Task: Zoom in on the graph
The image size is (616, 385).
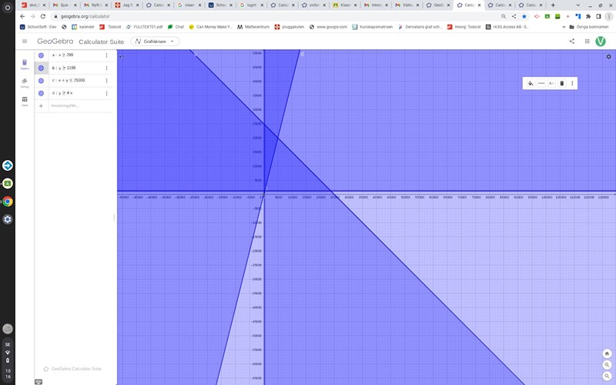Action: [607, 364]
